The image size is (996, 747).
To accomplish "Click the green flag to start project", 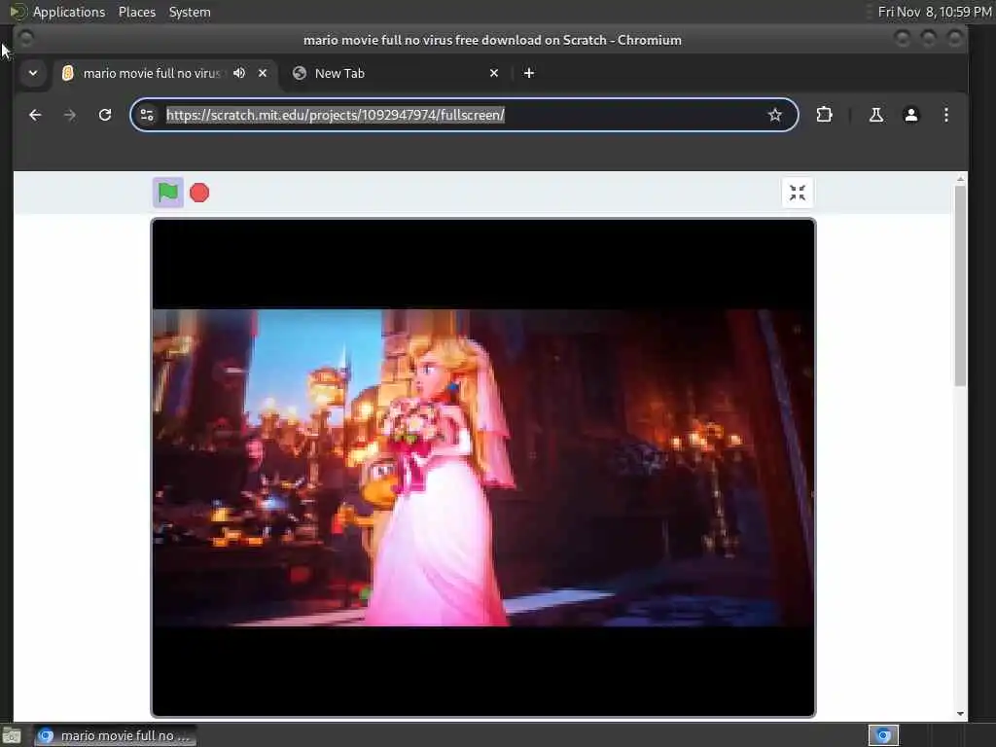I will click(x=167, y=193).
